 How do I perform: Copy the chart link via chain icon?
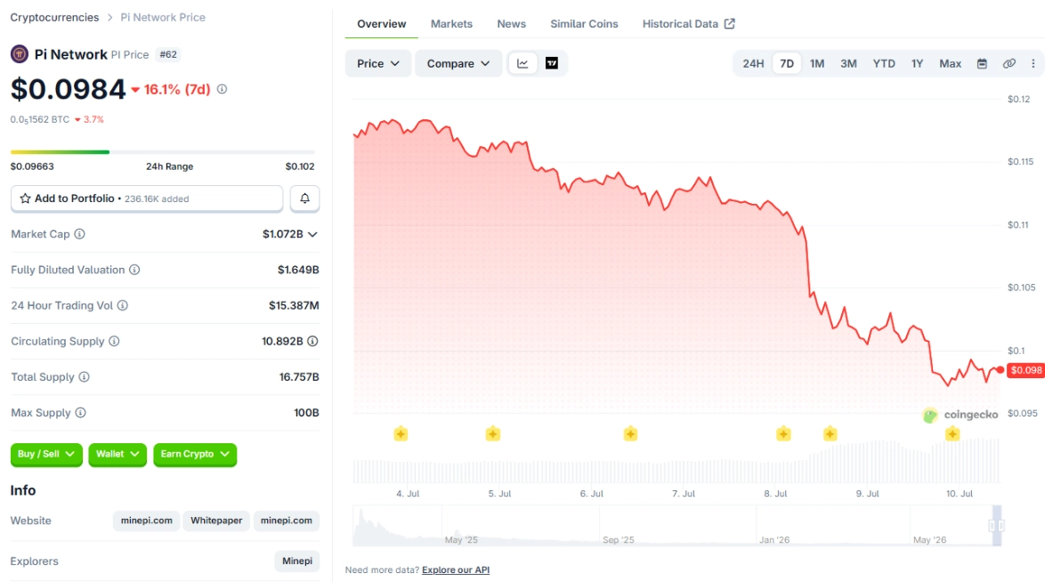[x=1009, y=63]
